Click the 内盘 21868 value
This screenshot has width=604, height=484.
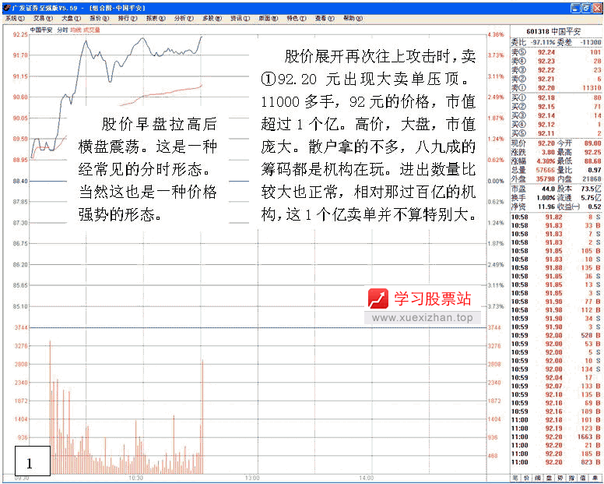click(592, 179)
